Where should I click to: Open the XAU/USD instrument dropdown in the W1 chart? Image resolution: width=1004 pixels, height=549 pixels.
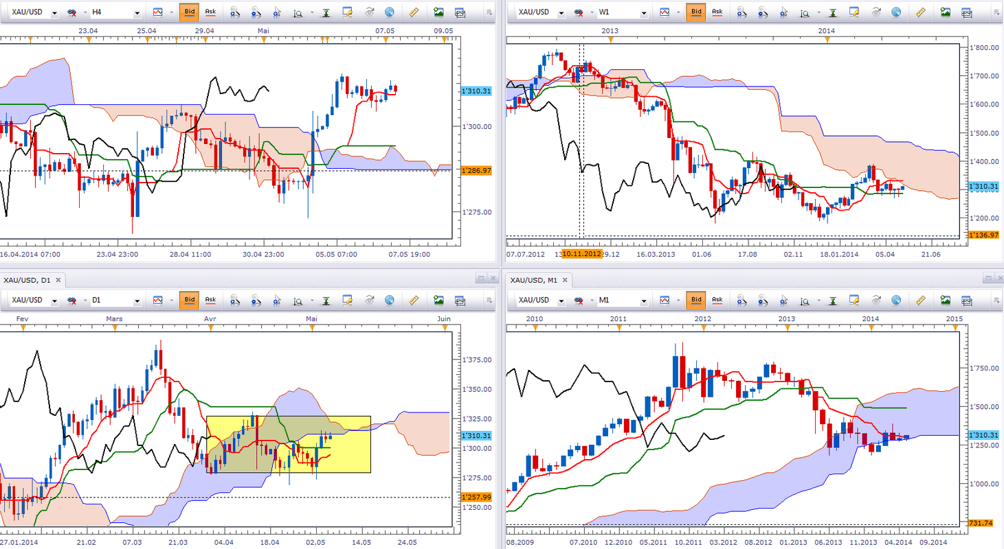[561, 12]
